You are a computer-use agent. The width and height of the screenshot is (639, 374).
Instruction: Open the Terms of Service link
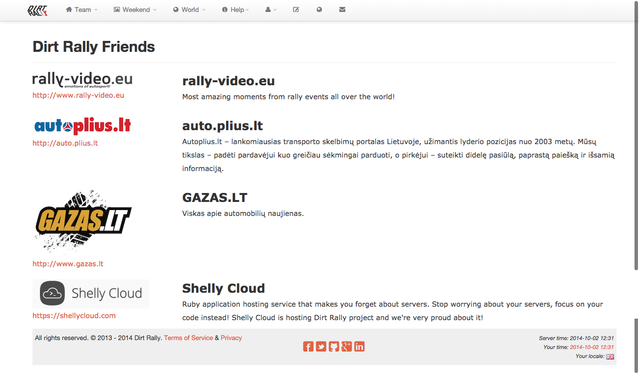pyautogui.click(x=188, y=338)
